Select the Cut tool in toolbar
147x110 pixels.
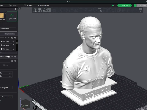(81, 10)
